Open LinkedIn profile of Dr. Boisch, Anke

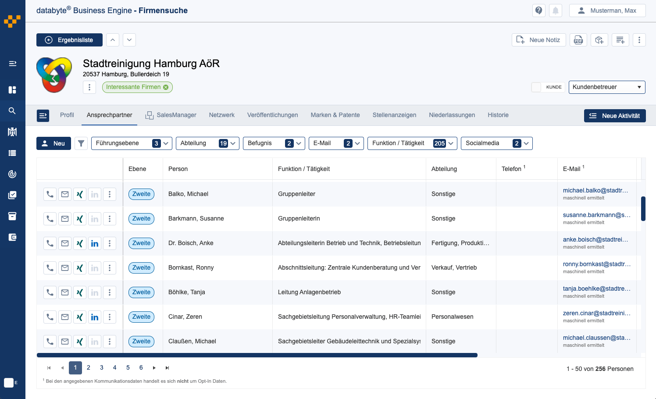[x=95, y=243]
